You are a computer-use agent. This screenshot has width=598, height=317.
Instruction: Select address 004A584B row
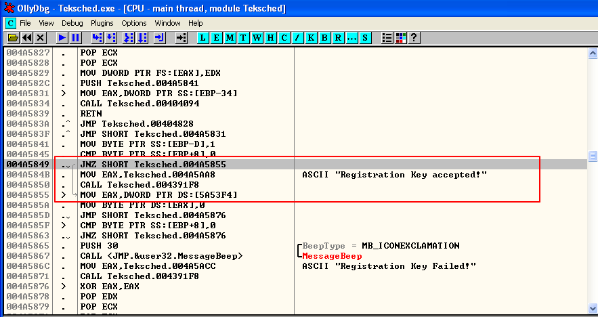click(295, 175)
